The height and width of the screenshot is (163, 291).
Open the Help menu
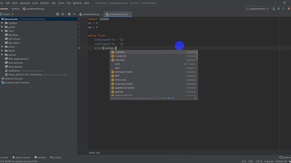coord(87,3)
